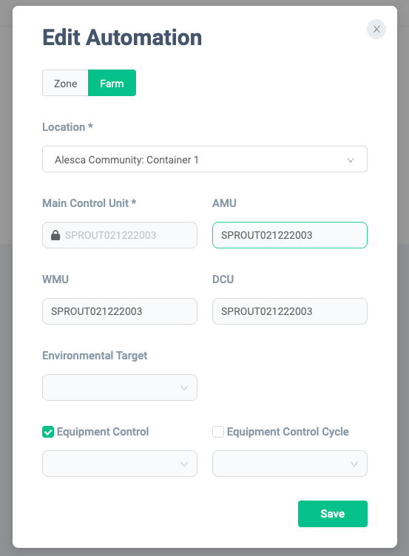This screenshot has width=409, height=556.
Task: Click the lock icon in Main Control Unit
Action: [55, 235]
